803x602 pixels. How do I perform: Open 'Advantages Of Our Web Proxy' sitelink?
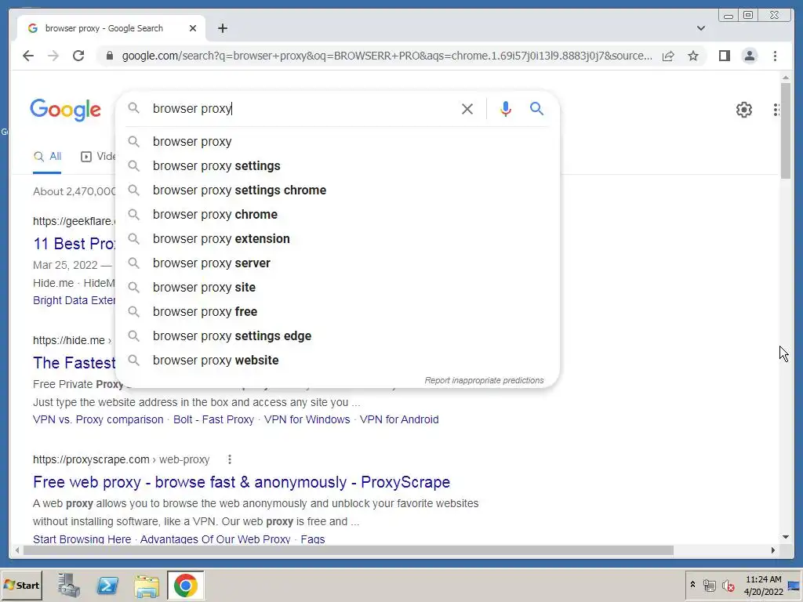[x=215, y=539]
